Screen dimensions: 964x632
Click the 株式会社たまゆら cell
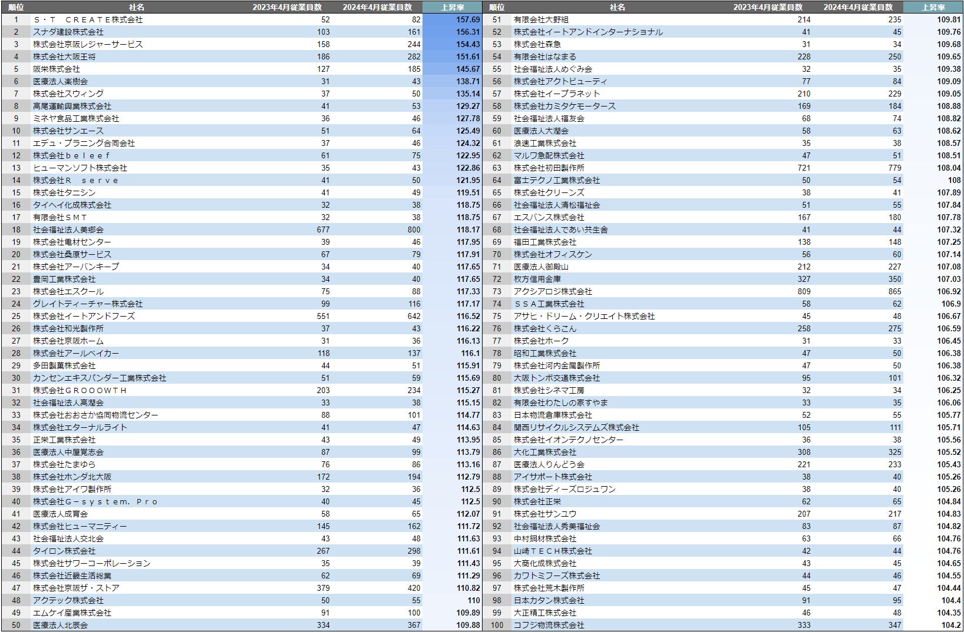[x=64, y=464]
